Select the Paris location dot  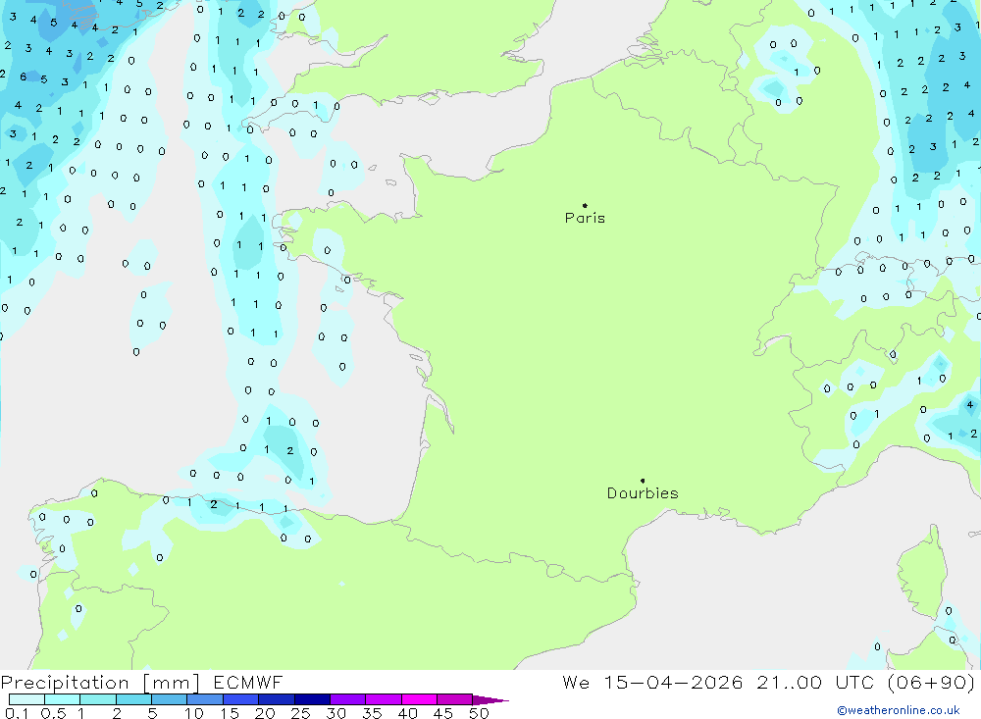pyautogui.click(x=585, y=205)
